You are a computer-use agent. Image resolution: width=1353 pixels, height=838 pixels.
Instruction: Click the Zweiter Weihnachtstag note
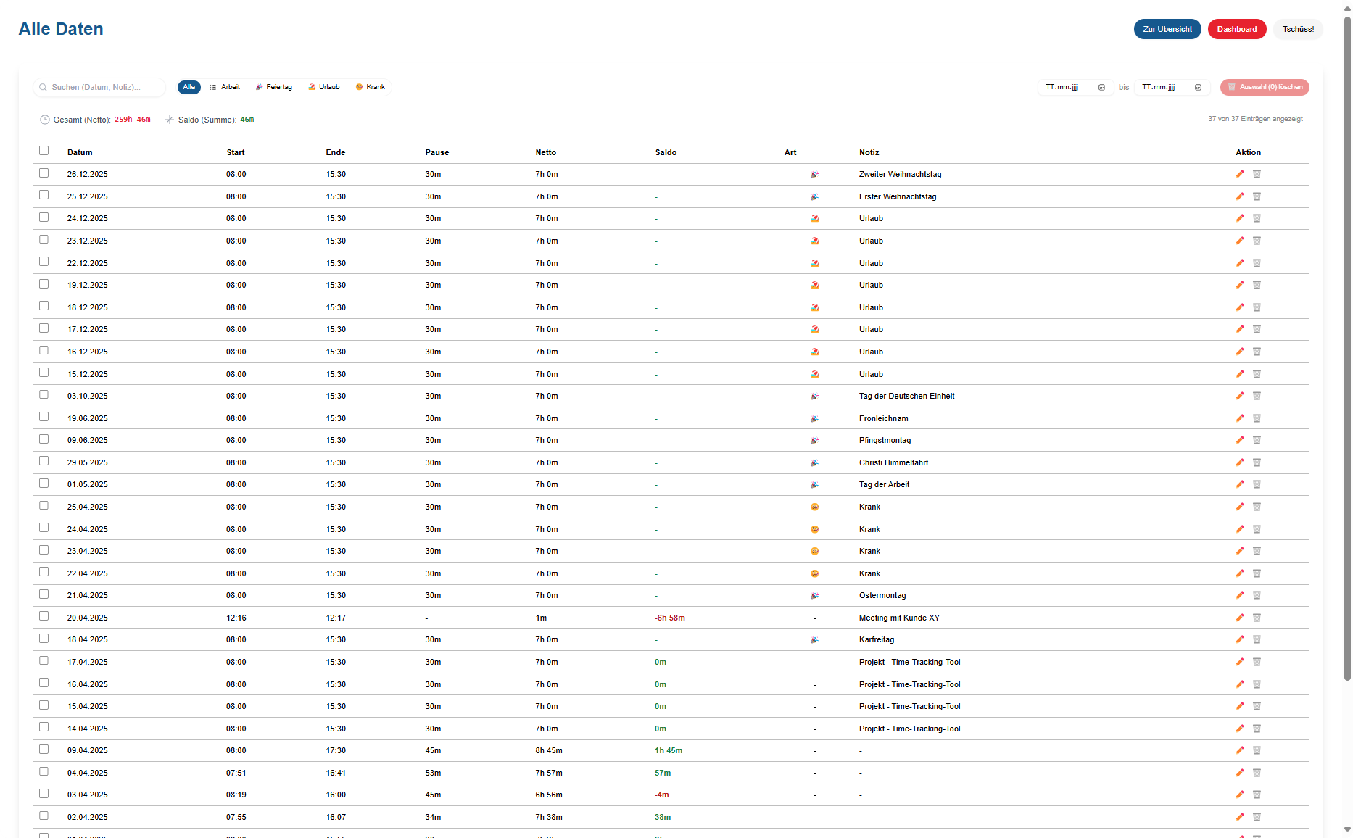click(x=900, y=174)
